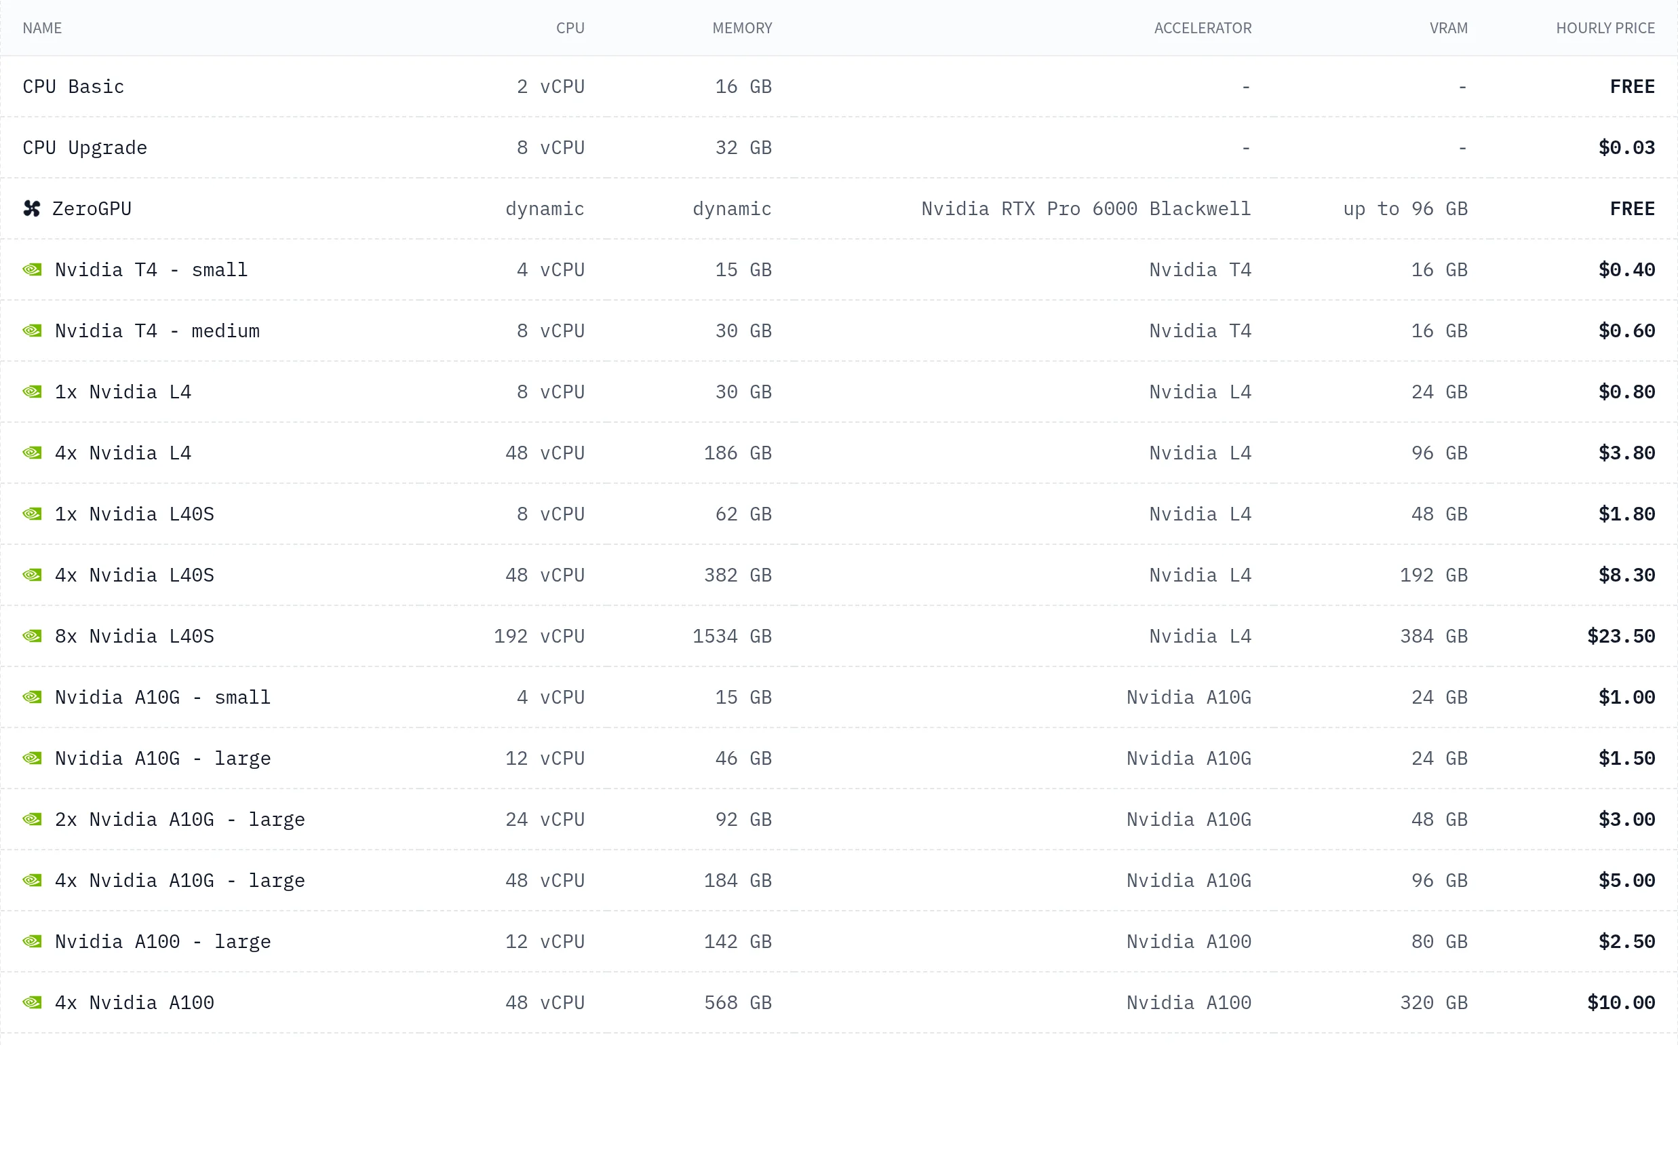Click the Nvidia logo beside 1x Nvidia L4
The image size is (1678, 1155).
(32, 392)
